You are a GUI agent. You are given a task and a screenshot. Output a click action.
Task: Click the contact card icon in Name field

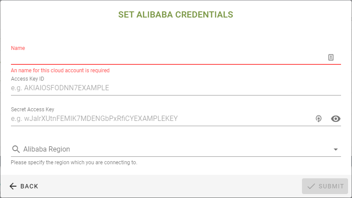tap(331, 57)
